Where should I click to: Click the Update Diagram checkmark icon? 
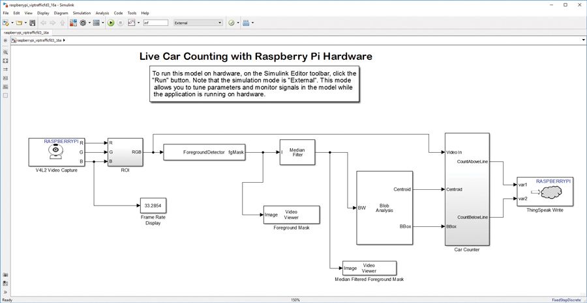click(x=231, y=23)
